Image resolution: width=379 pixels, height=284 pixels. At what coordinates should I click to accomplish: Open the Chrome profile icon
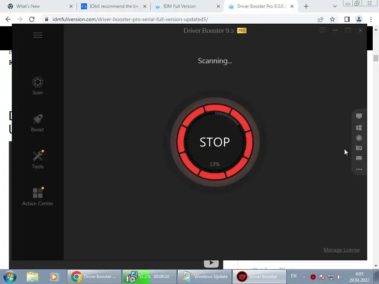pyautogui.click(x=359, y=19)
